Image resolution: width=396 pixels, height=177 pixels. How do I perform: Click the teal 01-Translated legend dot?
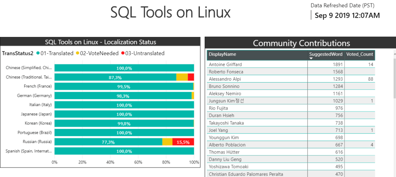38,54
